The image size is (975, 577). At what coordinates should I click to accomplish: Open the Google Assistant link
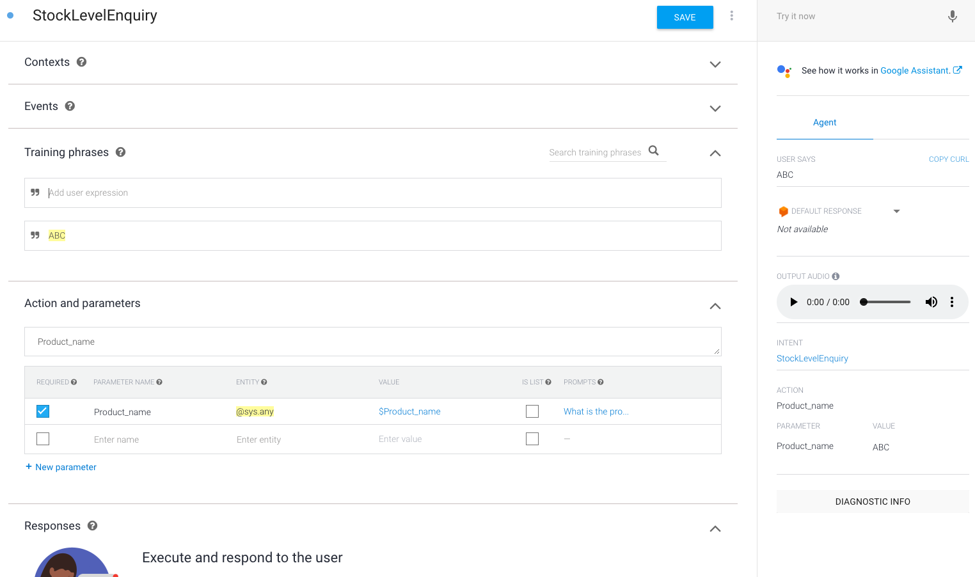pos(915,70)
